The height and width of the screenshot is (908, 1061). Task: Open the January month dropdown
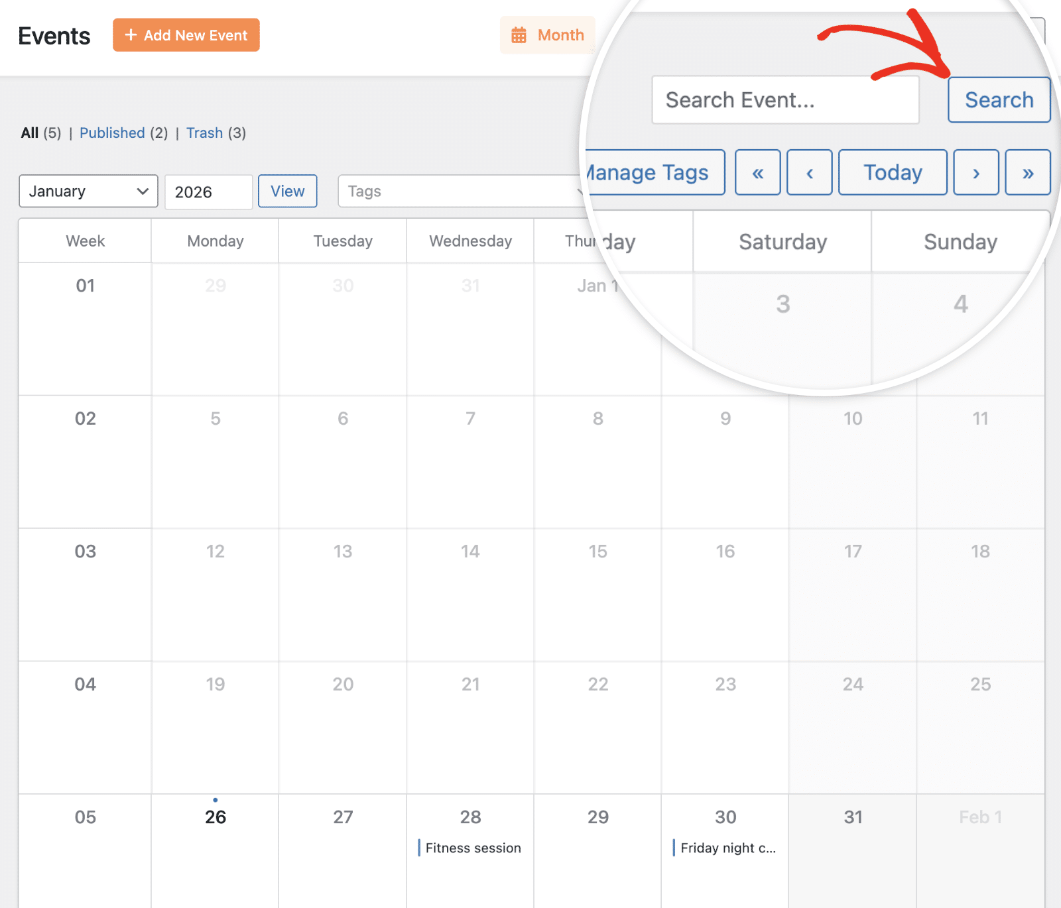click(x=88, y=192)
